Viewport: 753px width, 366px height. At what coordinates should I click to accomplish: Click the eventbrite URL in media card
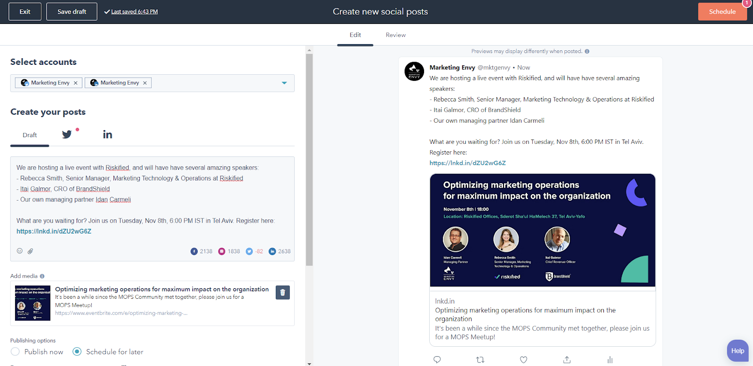point(121,313)
